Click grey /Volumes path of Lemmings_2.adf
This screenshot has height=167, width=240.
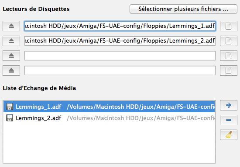coord(141,118)
